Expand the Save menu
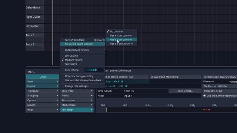This screenshot has width=237, height=133. (43, 81)
